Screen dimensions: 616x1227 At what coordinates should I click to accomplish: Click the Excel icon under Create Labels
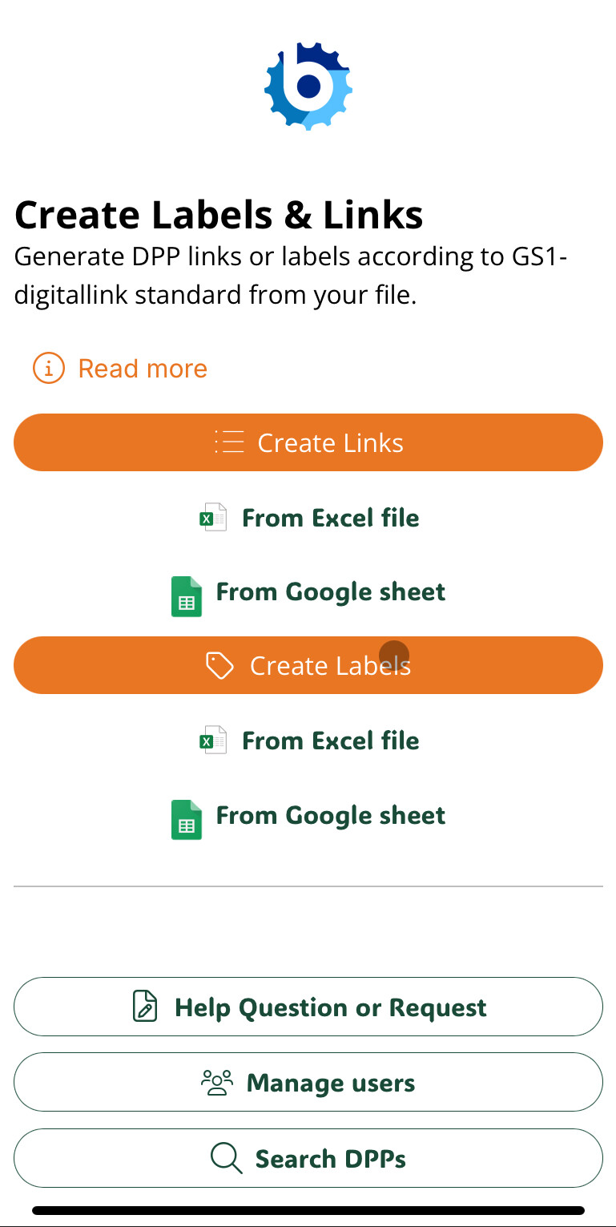click(213, 741)
